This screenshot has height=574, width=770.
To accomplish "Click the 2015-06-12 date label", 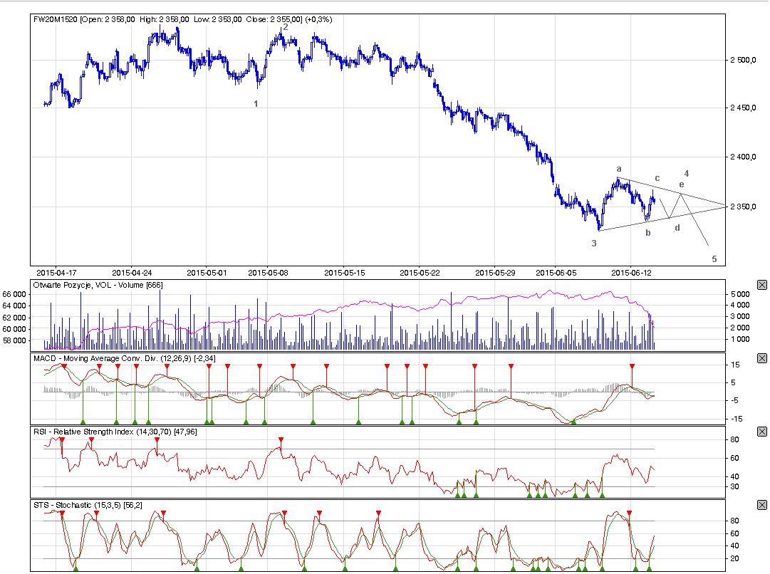I will (x=631, y=273).
